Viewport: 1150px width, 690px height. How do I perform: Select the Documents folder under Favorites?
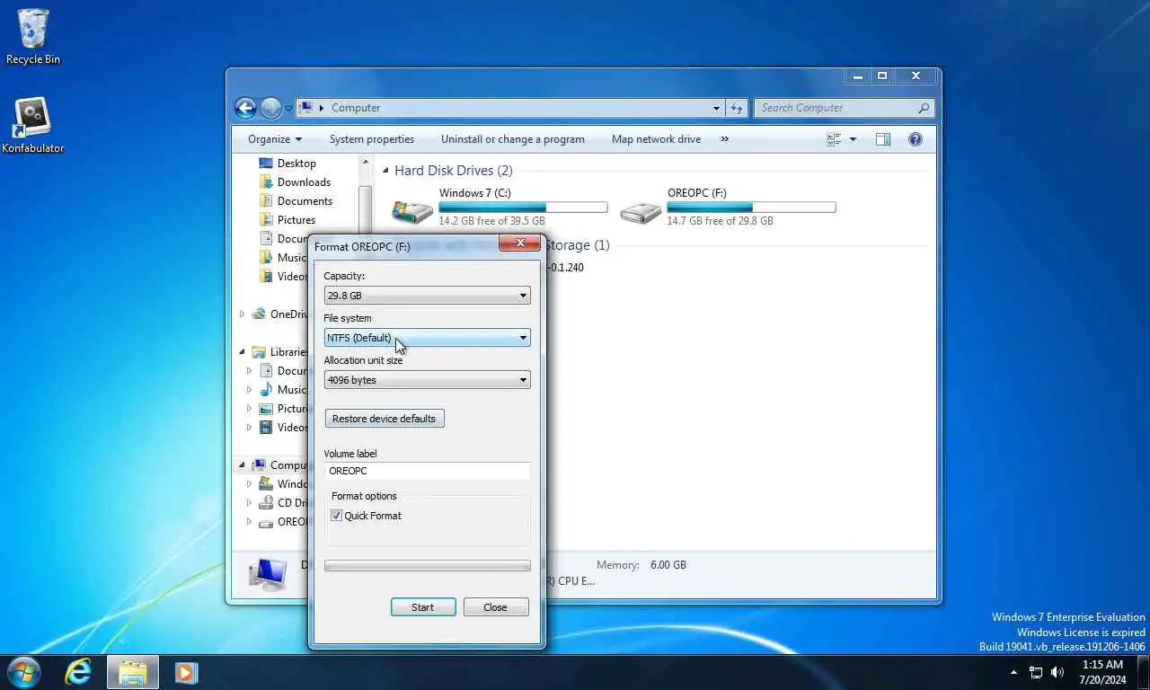305,201
